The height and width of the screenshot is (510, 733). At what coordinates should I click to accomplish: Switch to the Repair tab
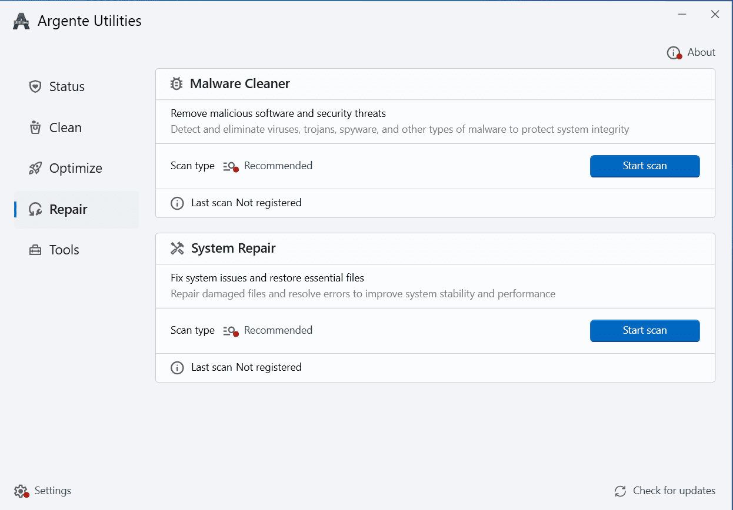(68, 209)
